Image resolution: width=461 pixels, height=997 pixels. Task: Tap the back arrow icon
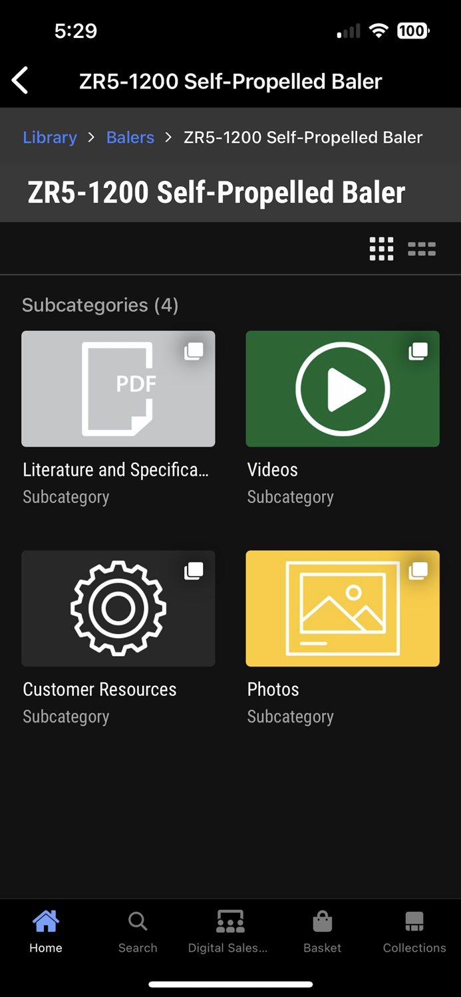coord(21,81)
